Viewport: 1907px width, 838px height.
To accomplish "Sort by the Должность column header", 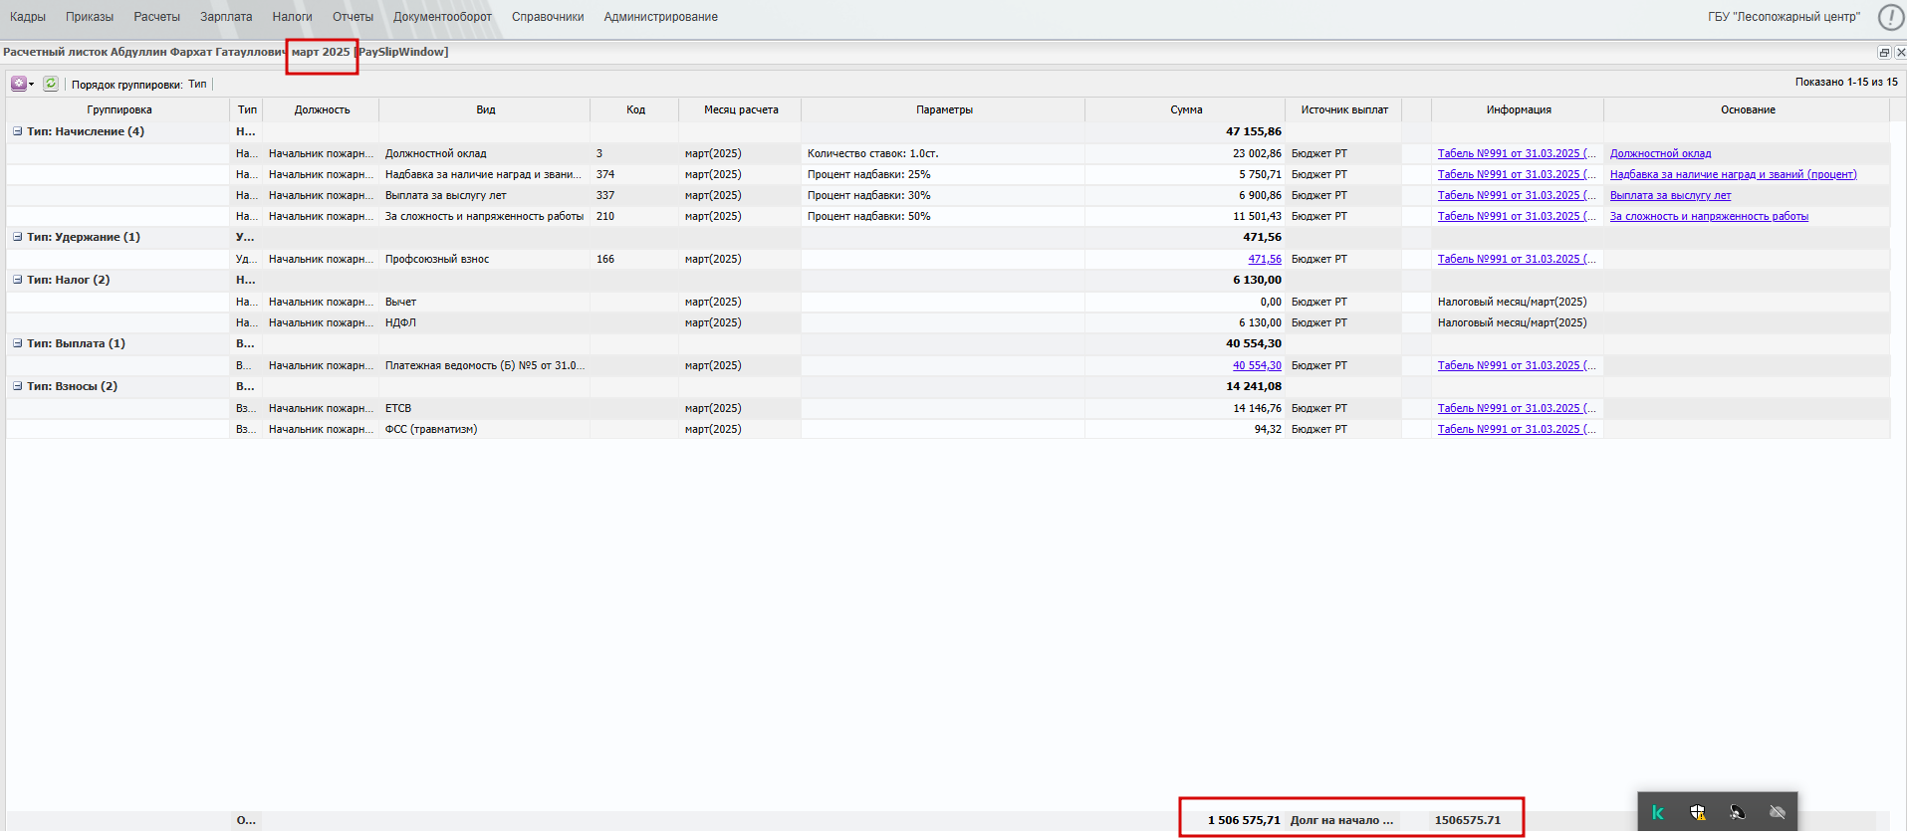I will click(x=322, y=109).
